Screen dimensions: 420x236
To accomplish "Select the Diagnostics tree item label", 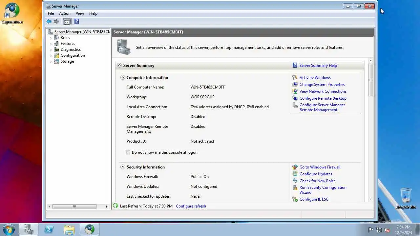I will (x=71, y=49).
